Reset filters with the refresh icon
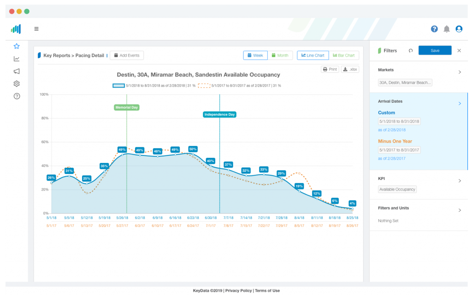 [x=411, y=51]
